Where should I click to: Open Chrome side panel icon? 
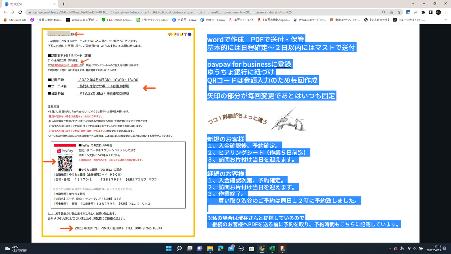(431, 12)
